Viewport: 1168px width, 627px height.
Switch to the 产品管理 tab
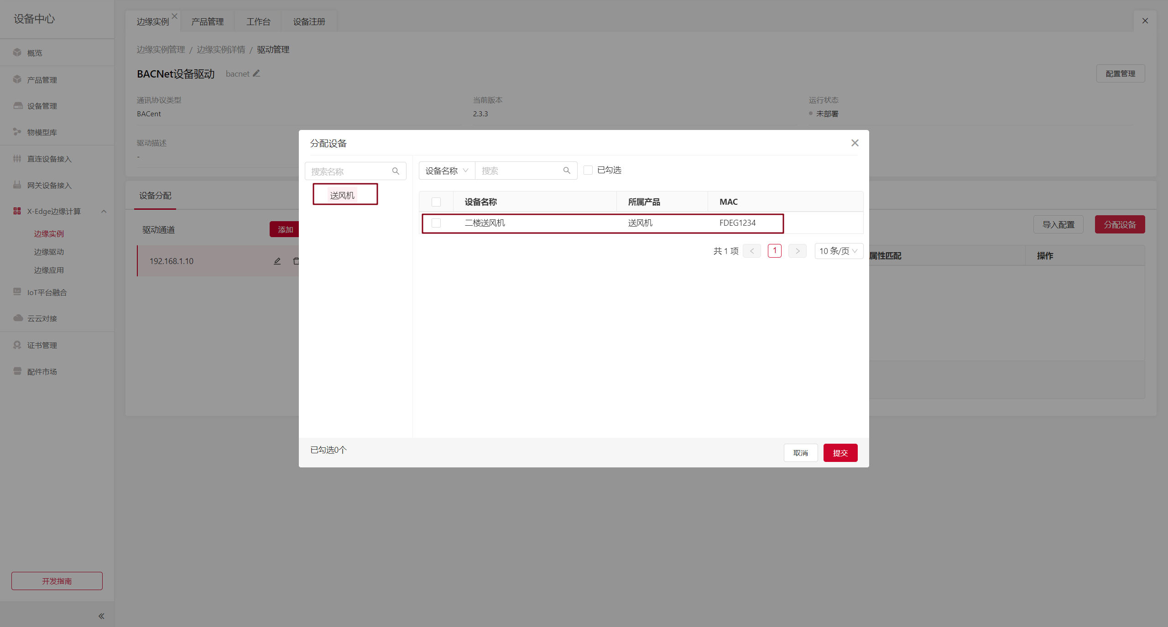pyautogui.click(x=207, y=21)
